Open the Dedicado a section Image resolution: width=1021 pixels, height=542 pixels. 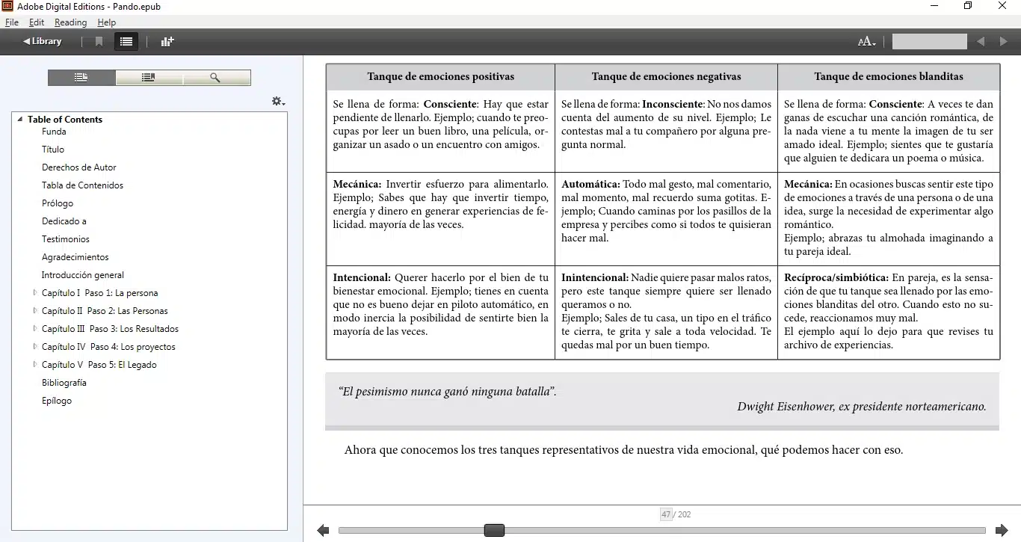(64, 221)
